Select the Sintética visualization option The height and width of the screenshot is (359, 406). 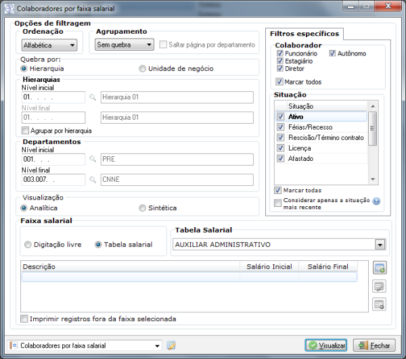tap(142, 208)
